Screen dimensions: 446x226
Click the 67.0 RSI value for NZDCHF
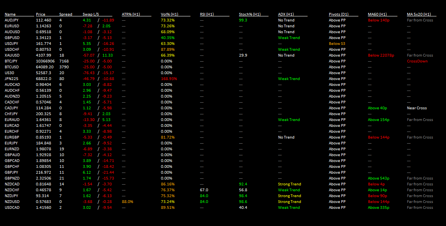tap(204, 190)
